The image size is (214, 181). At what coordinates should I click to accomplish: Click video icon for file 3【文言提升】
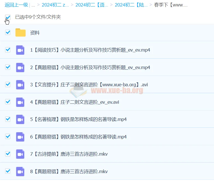20,85
